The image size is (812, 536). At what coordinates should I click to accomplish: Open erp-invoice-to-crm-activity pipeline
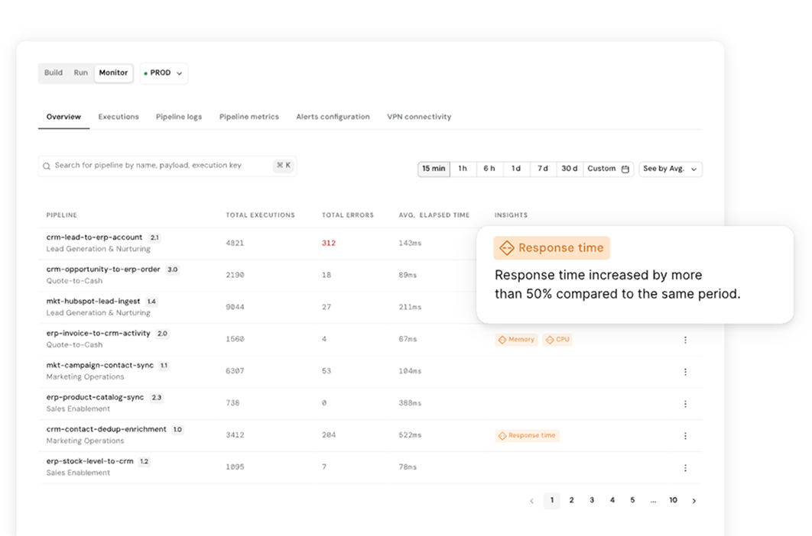[99, 334]
